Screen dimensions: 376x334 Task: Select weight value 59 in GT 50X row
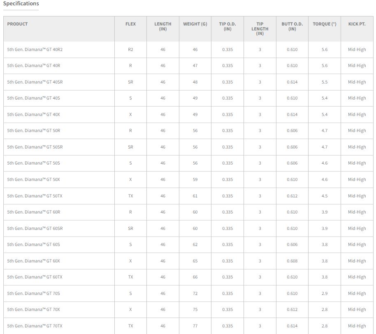click(195, 179)
